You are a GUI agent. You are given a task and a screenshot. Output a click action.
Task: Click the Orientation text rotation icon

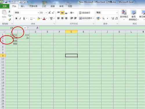[72, 12]
